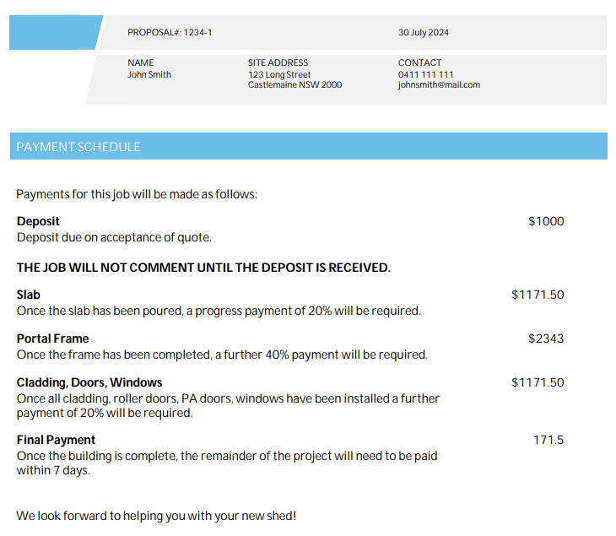This screenshot has height=536, width=616.
Task: Click the PROPOSAL# 1234-1 text
Action: pyautogui.click(x=170, y=33)
